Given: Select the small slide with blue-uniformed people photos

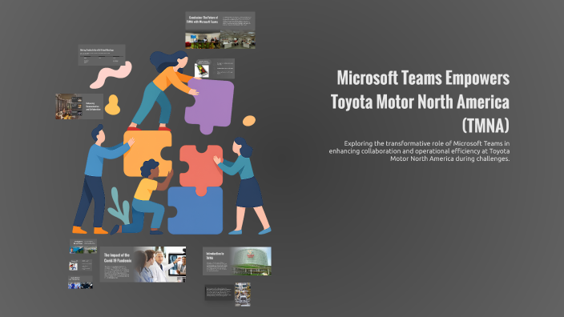Looking at the screenshot, I should 80,283.
